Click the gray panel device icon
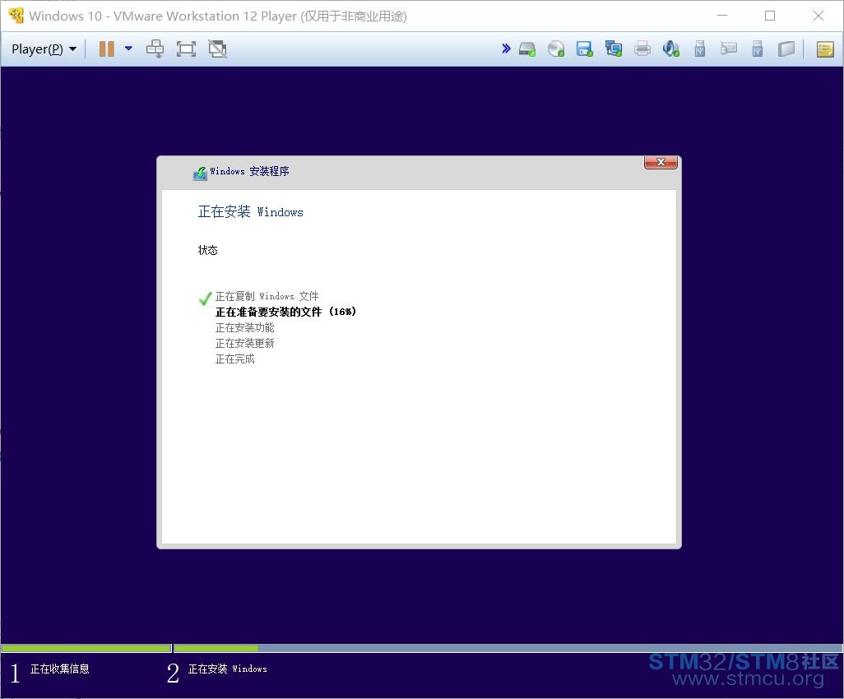844x699 pixels. [x=786, y=49]
